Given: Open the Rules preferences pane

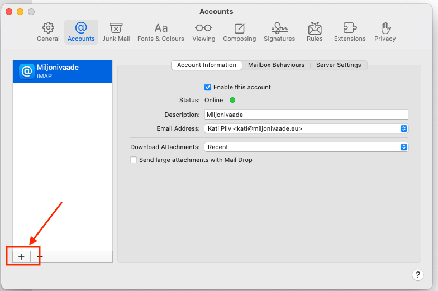Looking at the screenshot, I should 315,32.
